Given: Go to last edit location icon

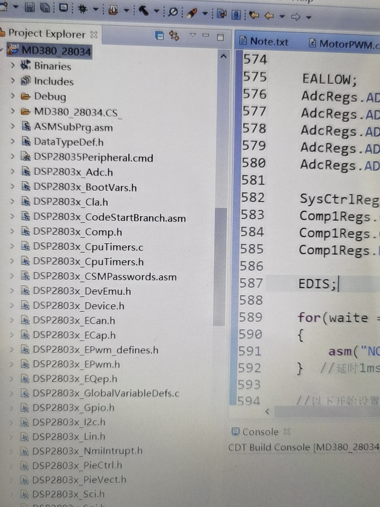Looking at the screenshot, I should pos(254,15).
